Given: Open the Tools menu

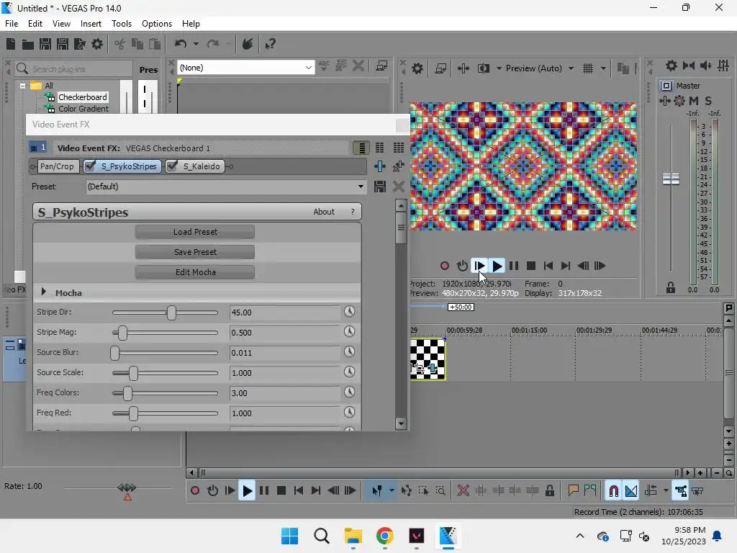Looking at the screenshot, I should pos(121,24).
